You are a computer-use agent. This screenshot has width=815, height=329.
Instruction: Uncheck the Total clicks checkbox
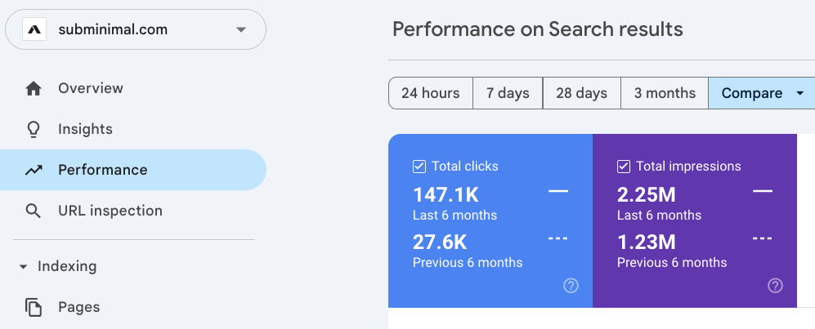click(419, 167)
